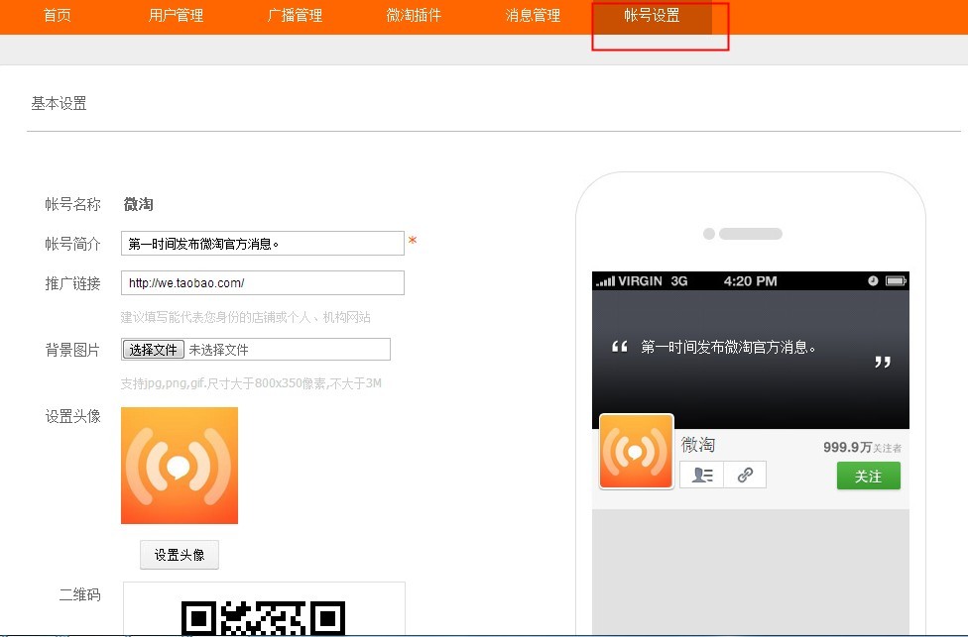Click the clock icon in phone status bar
Image resolution: width=968 pixels, height=637 pixels.
873,281
